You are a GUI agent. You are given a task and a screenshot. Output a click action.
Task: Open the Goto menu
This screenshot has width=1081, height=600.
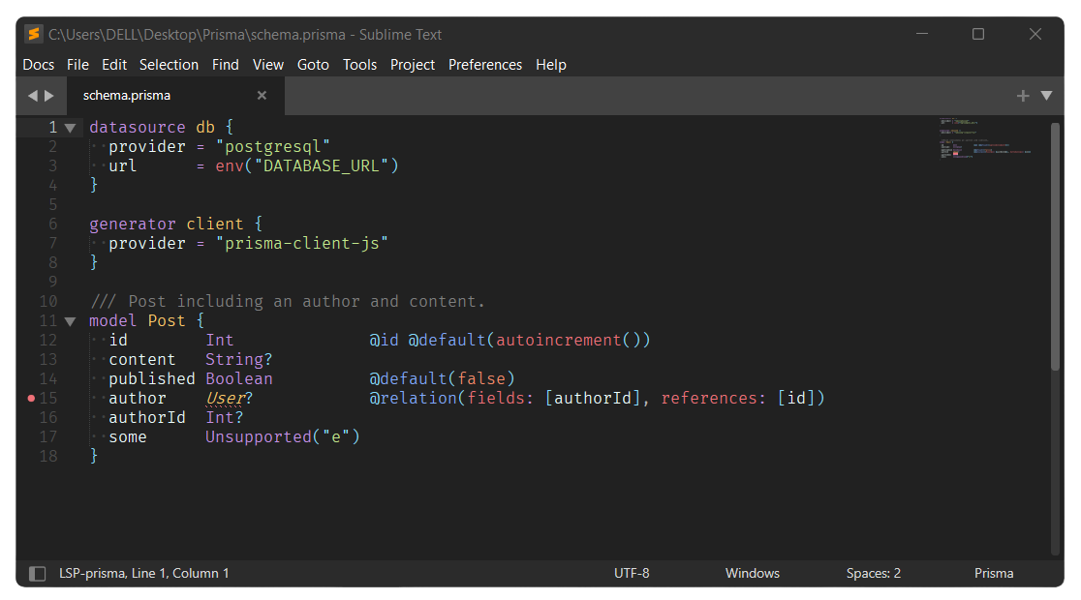tap(313, 65)
